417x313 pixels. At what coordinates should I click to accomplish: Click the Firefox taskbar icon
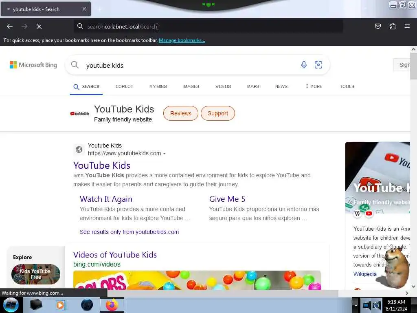[112, 305]
